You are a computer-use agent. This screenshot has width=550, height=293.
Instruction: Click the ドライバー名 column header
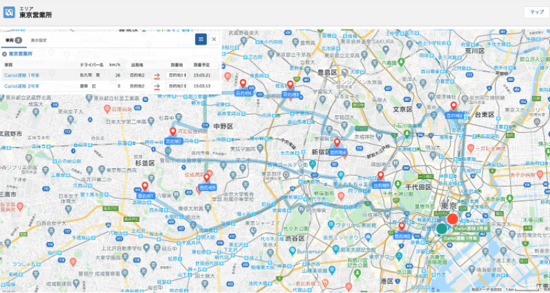click(92, 65)
